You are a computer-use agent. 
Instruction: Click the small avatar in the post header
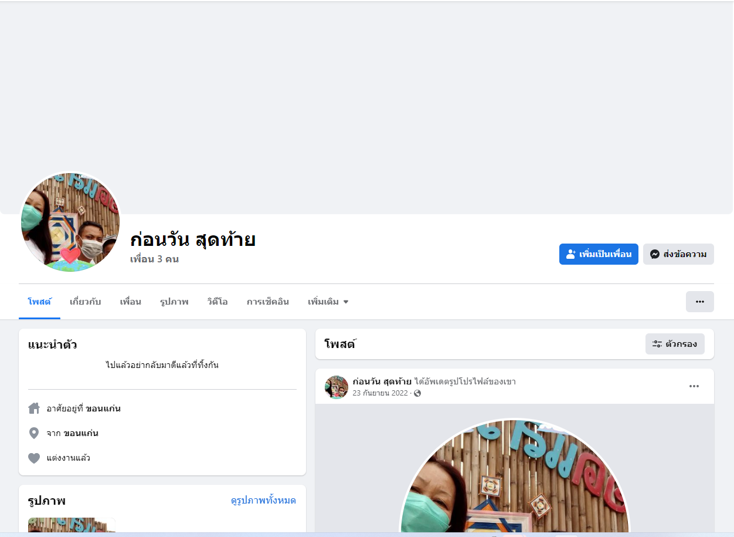tap(337, 387)
